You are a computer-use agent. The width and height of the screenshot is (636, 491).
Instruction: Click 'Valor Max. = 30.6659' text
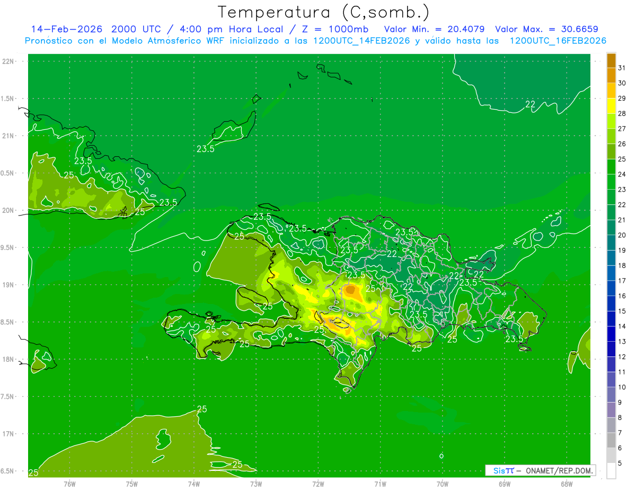tap(546, 29)
